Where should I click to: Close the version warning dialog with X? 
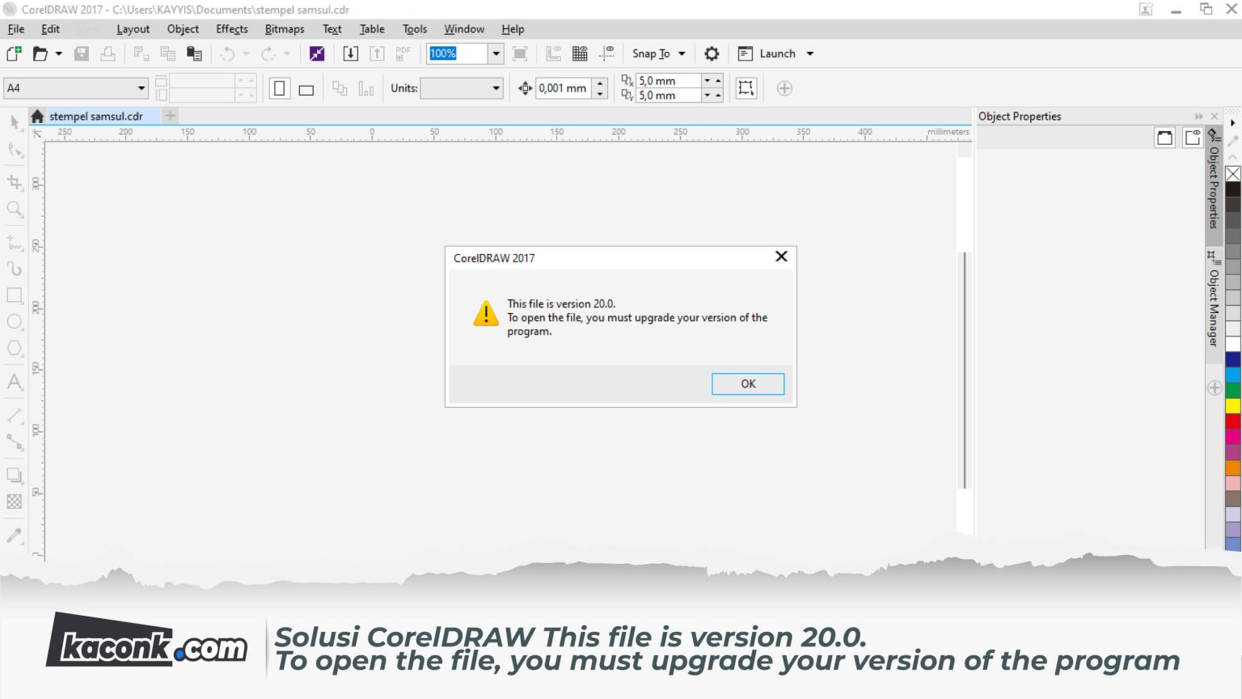[x=781, y=256]
